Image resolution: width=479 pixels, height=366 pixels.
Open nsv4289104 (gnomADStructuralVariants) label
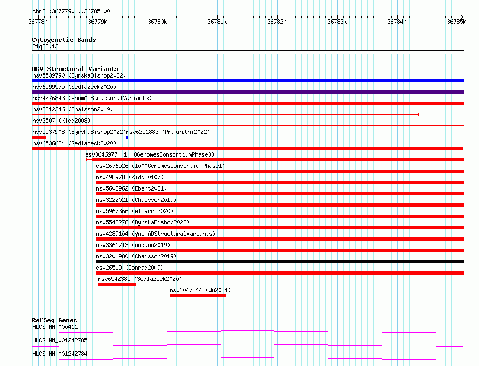tap(156, 234)
